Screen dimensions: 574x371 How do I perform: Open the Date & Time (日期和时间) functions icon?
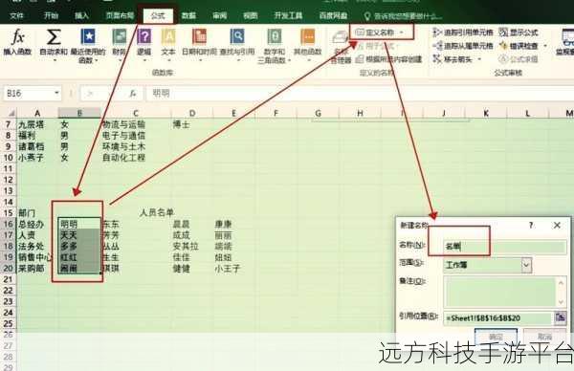click(200, 36)
